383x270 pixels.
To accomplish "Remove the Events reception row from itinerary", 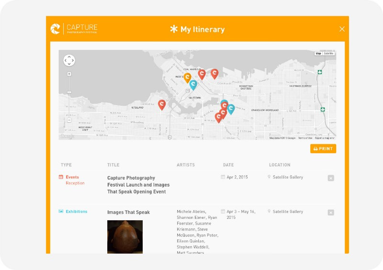I will 331,178.
